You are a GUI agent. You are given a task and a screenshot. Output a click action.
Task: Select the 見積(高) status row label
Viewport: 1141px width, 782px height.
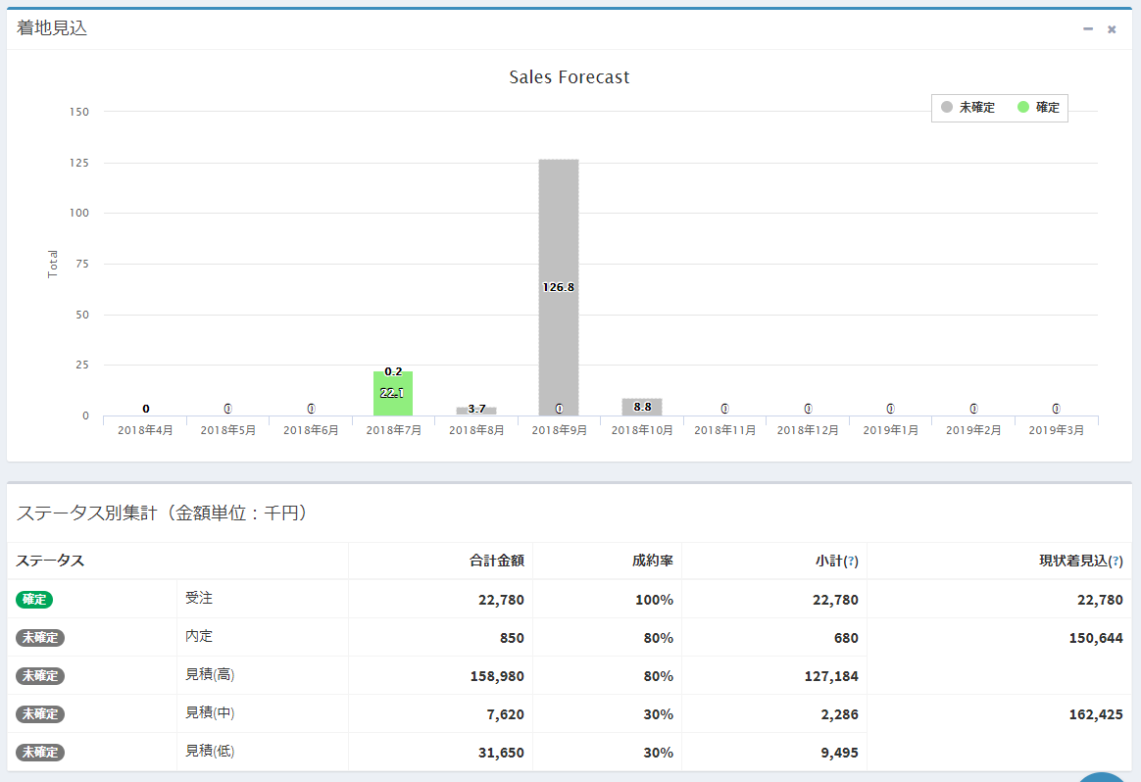tap(210, 674)
